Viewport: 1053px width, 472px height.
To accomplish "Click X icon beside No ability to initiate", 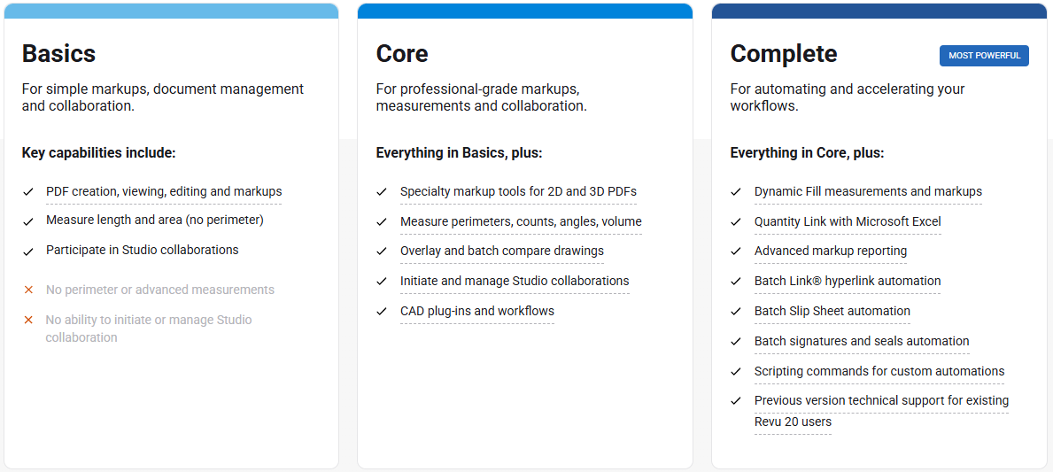I will tap(28, 320).
